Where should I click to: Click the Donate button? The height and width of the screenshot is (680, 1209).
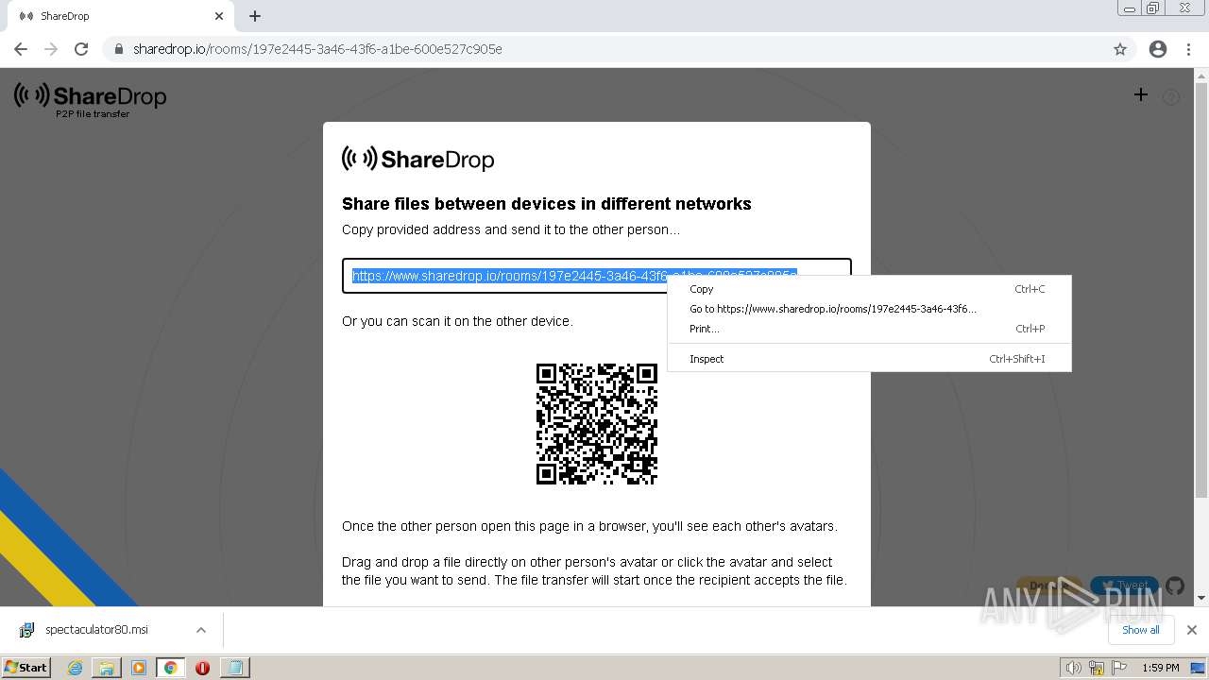coord(1049,586)
